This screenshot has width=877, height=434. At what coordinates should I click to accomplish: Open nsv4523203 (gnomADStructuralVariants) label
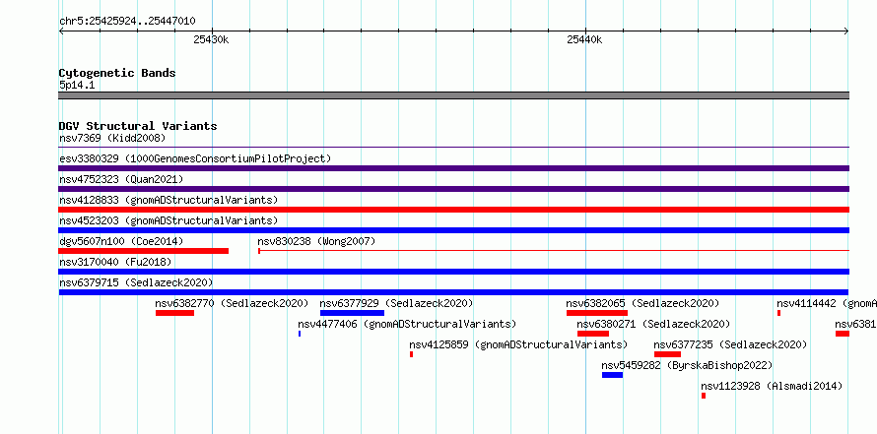tap(169, 220)
